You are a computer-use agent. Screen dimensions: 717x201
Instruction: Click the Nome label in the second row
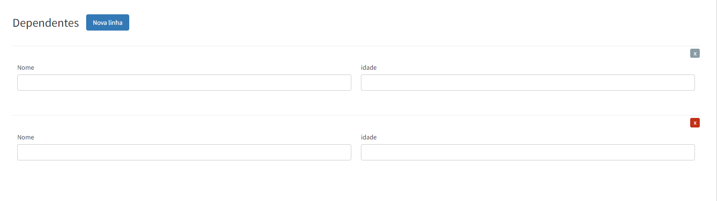click(x=26, y=138)
